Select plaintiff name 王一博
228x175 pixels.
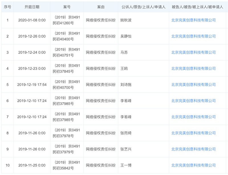click(126, 165)
